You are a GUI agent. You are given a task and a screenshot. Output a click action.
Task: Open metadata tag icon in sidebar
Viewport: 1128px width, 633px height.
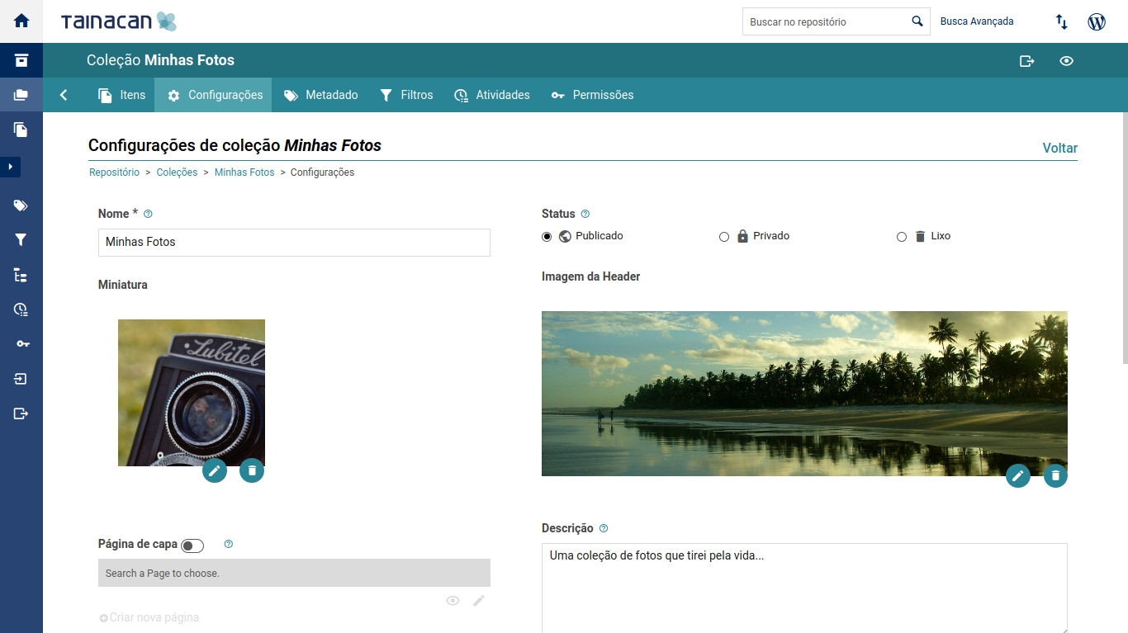[x=21, y=205]
